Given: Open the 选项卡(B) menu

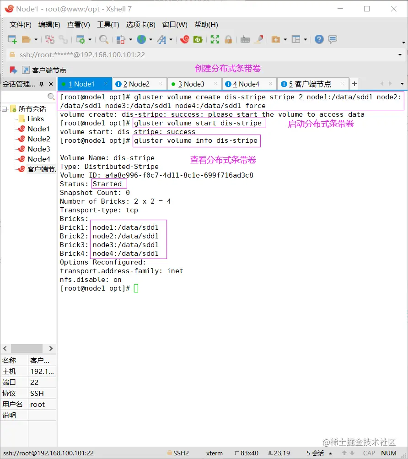Looking at the screenshot, I should pos(141,25).
